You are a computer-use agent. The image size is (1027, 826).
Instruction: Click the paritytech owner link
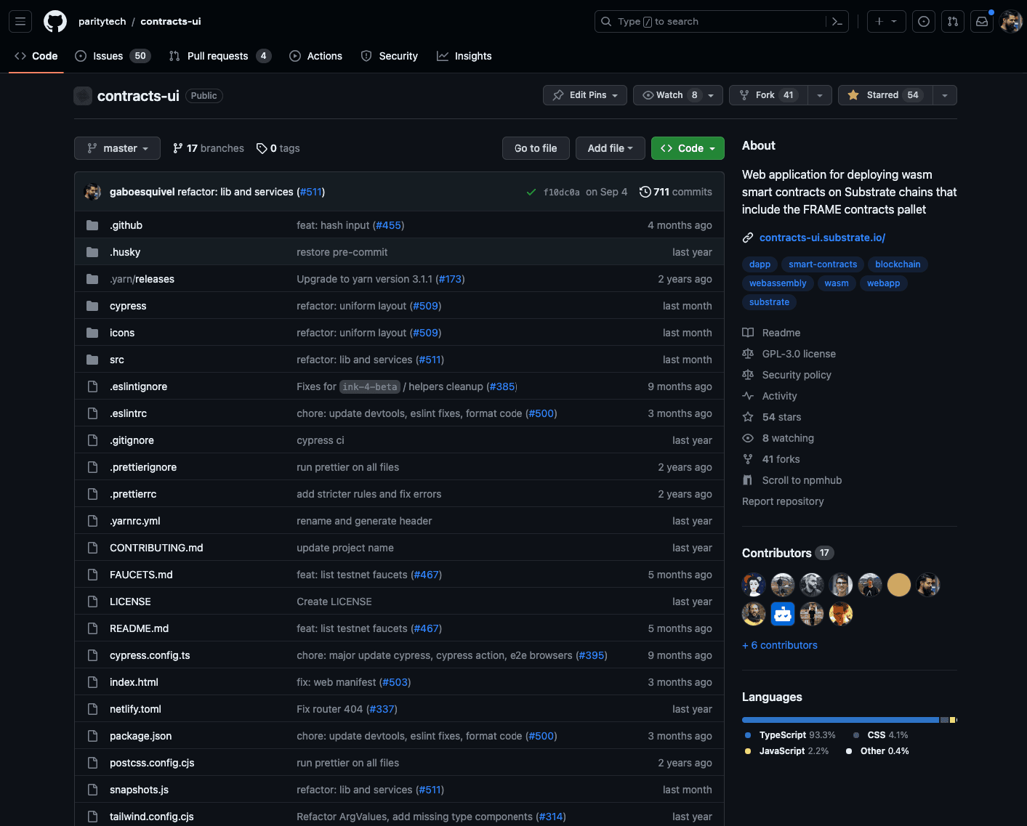pyautogui.click(x=102, y=22)
